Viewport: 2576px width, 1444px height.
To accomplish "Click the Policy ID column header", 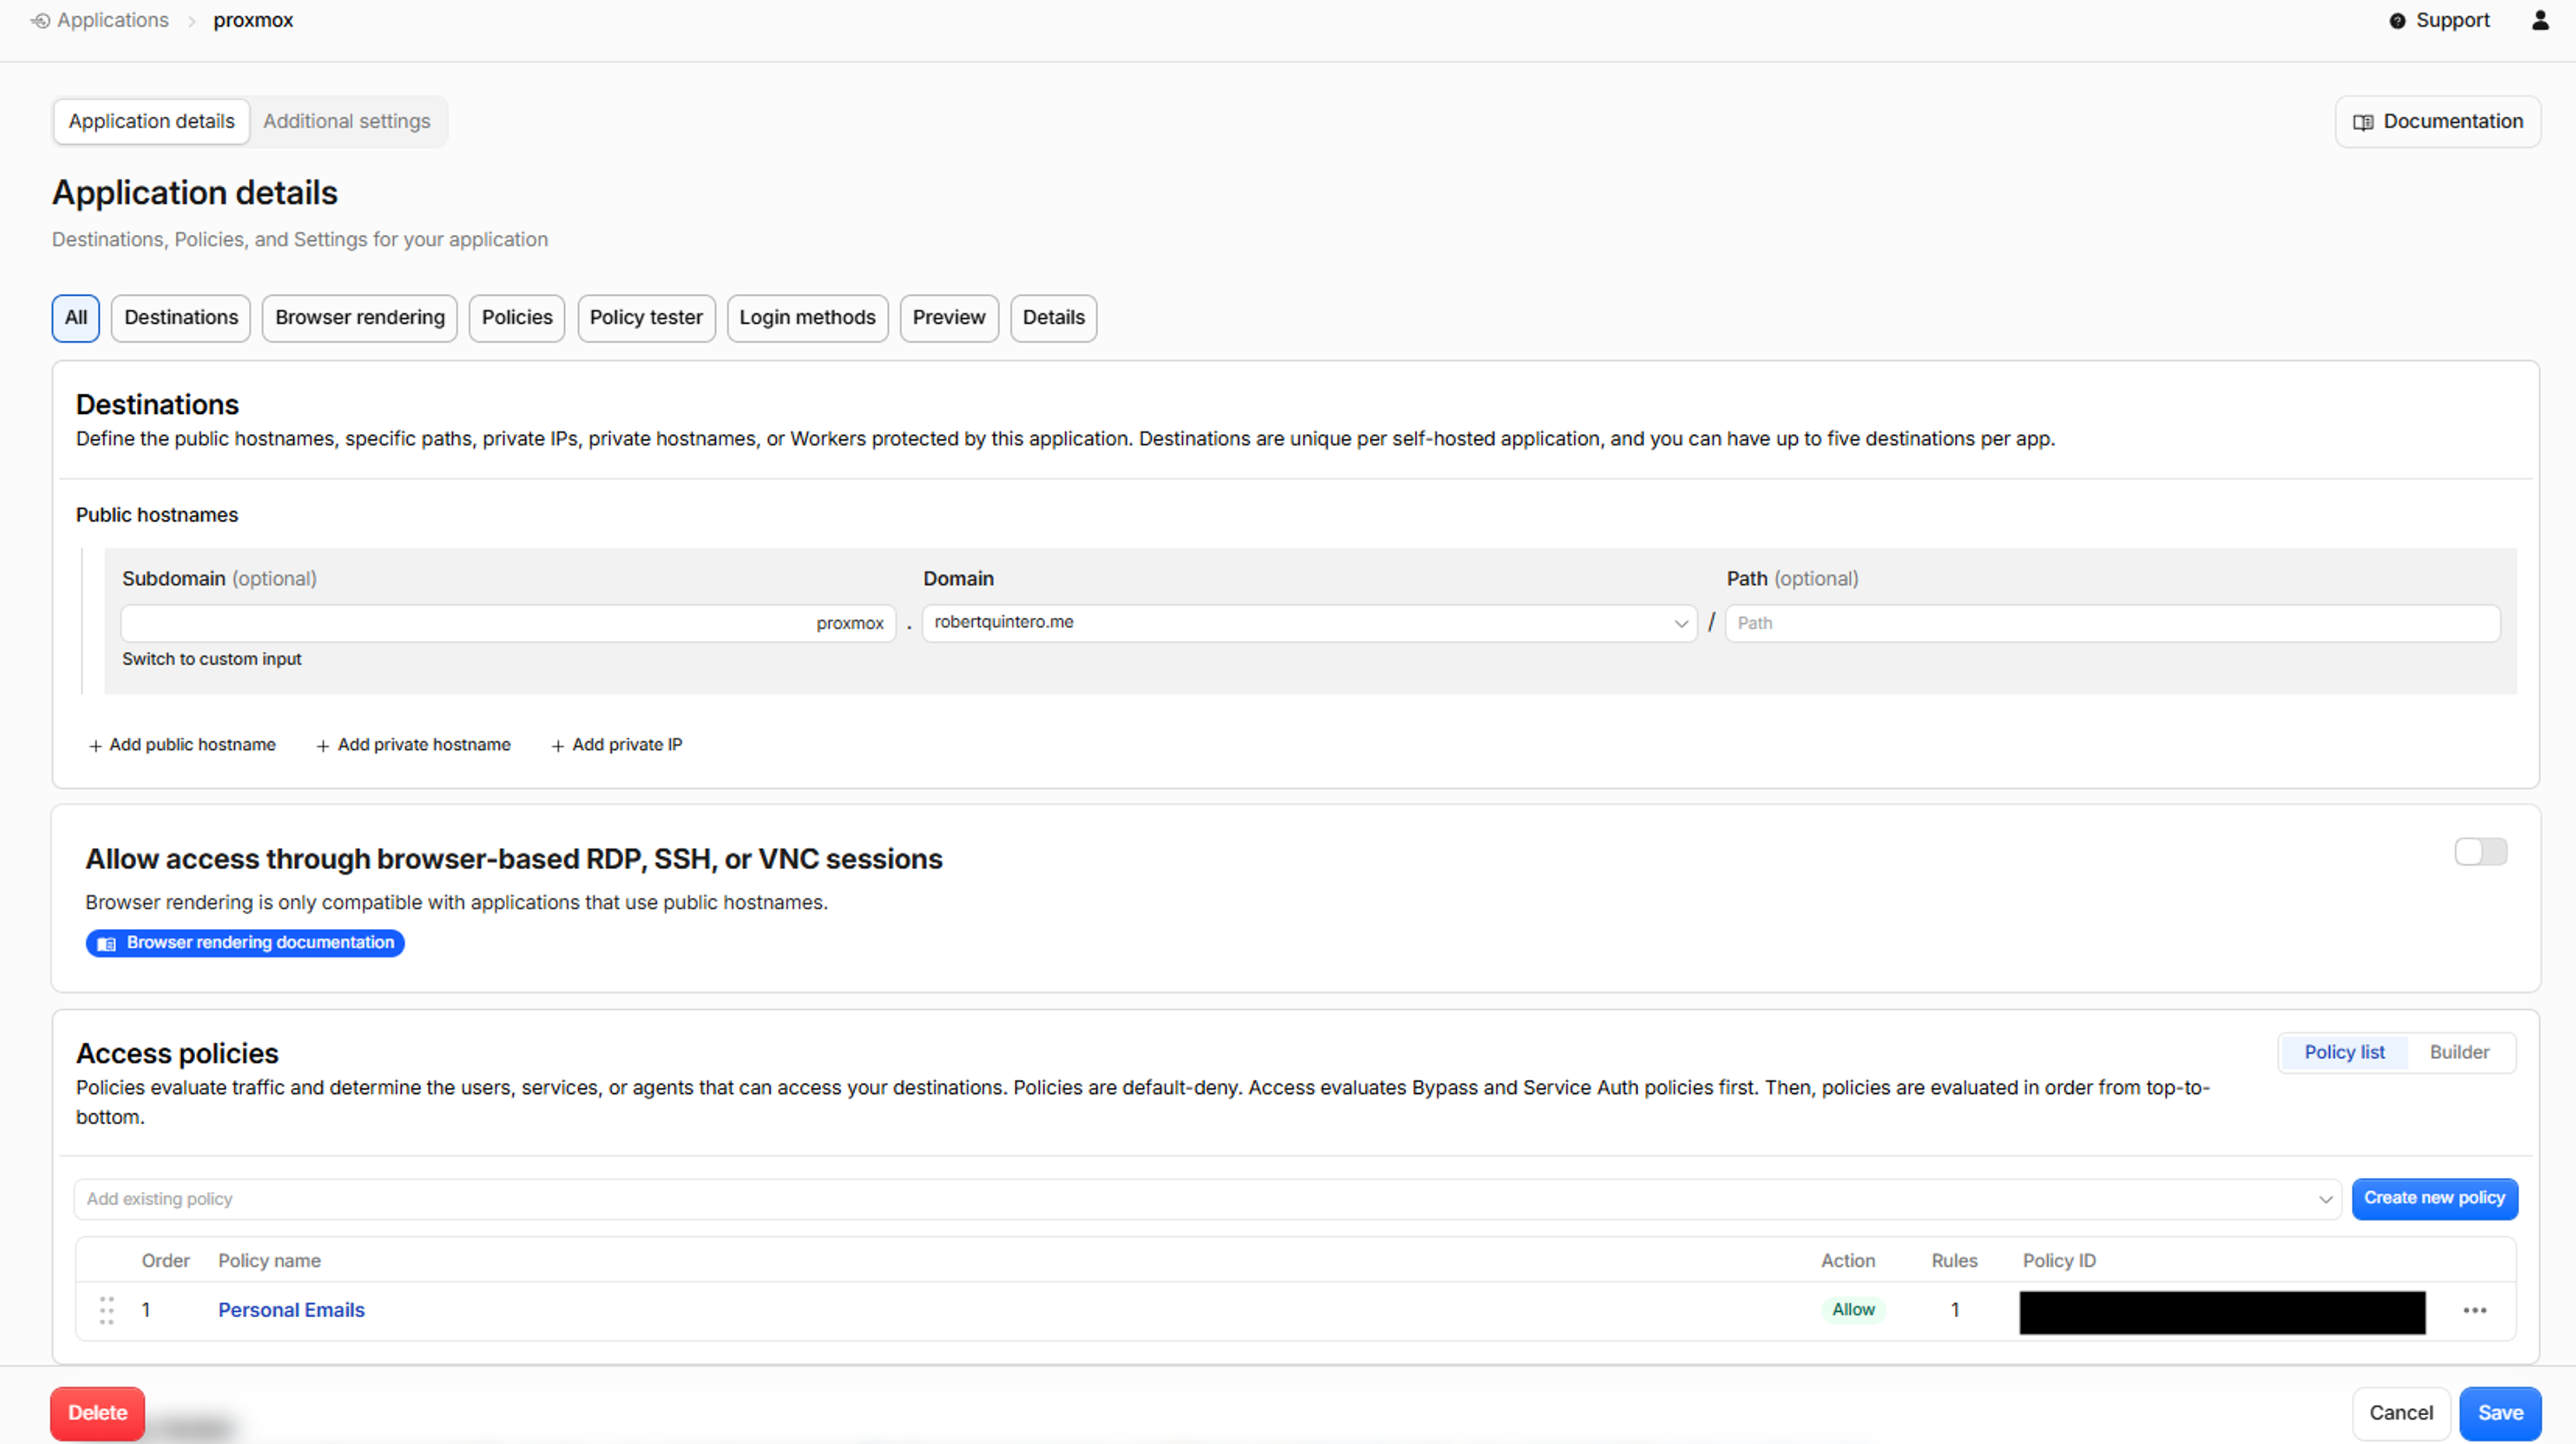I will tap(2059, 1261).
